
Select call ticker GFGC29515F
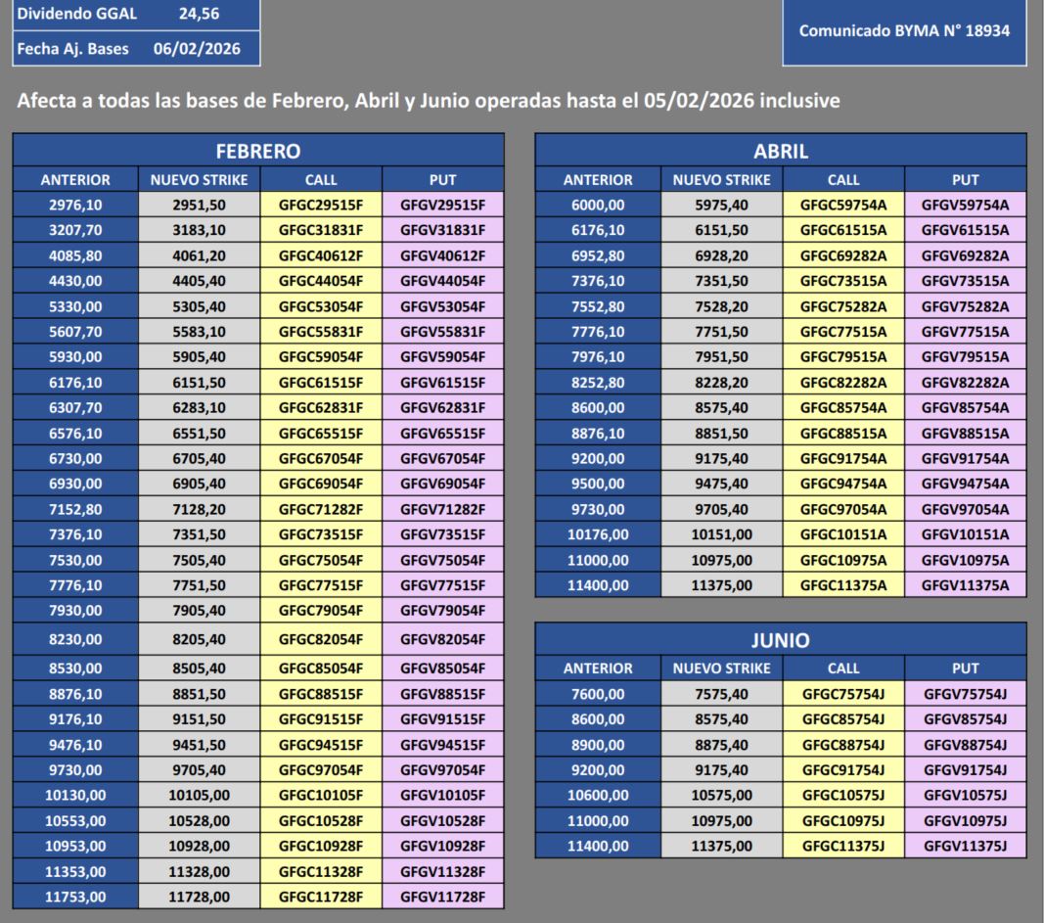321,205
